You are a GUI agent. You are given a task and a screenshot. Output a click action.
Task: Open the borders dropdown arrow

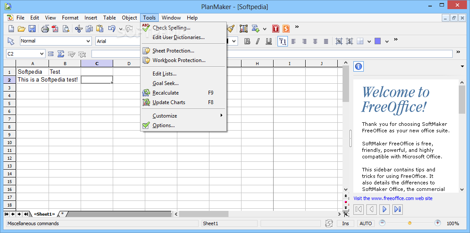coord(369,41)
